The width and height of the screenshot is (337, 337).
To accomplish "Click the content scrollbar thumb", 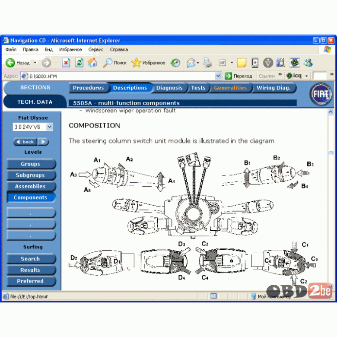I will pyautogui.click(x=331, y=153).
